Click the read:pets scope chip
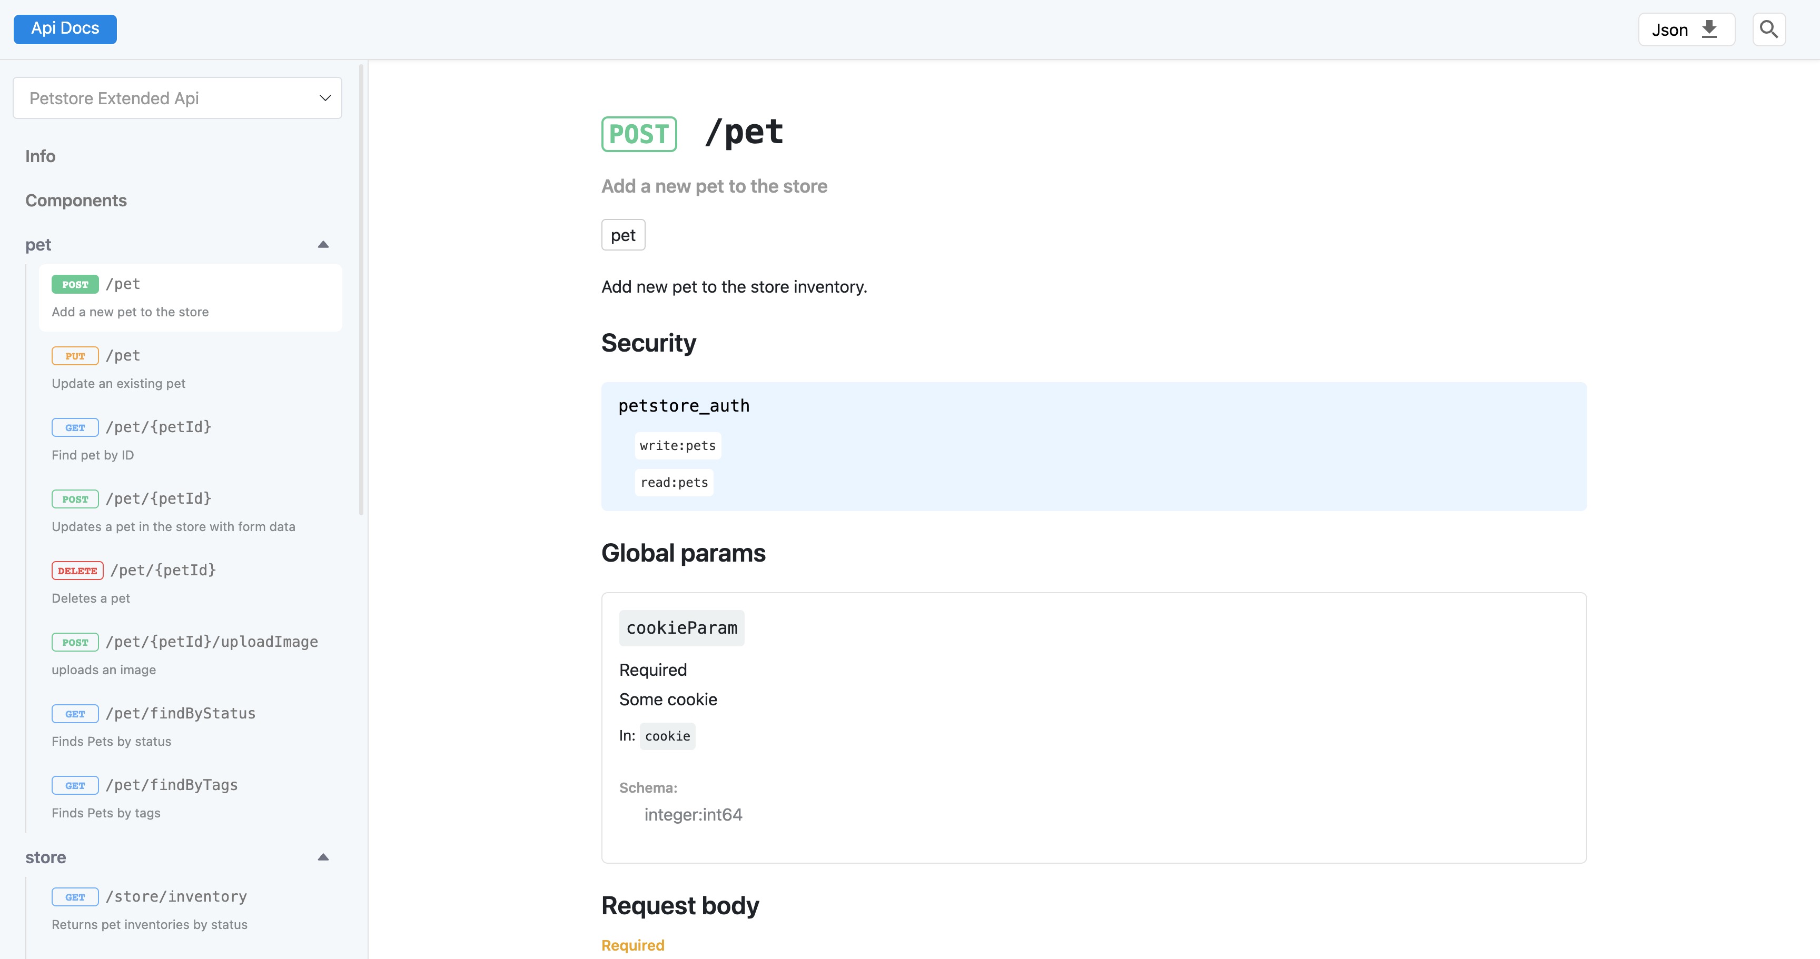Screen dimensions: 1820x959 (674, 482)
